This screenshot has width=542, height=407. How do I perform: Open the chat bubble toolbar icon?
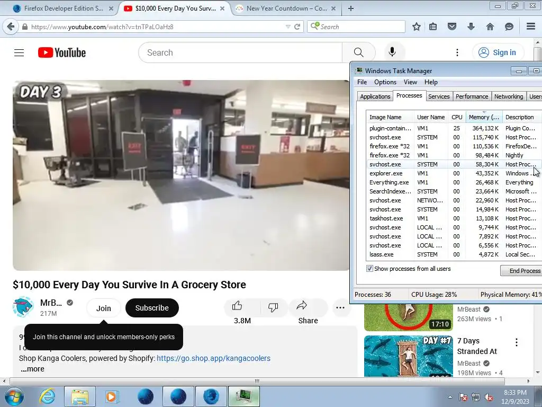[509, 26]
